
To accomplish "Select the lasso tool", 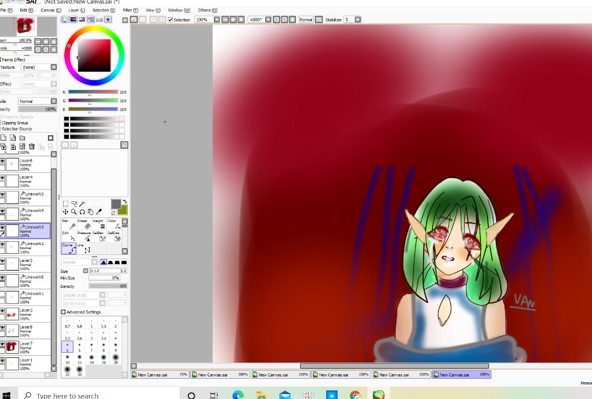I will click(73, 204).
